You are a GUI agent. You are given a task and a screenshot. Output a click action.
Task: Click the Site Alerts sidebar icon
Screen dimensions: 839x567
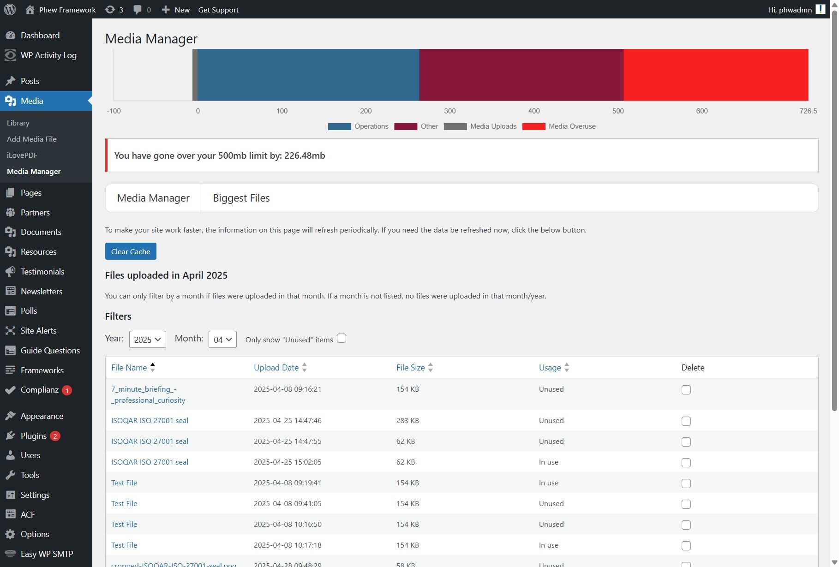(x=10, y=331)
